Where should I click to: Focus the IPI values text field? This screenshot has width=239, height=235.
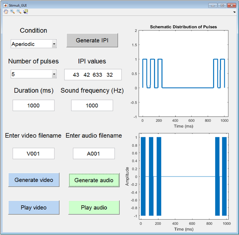(93, 75)
